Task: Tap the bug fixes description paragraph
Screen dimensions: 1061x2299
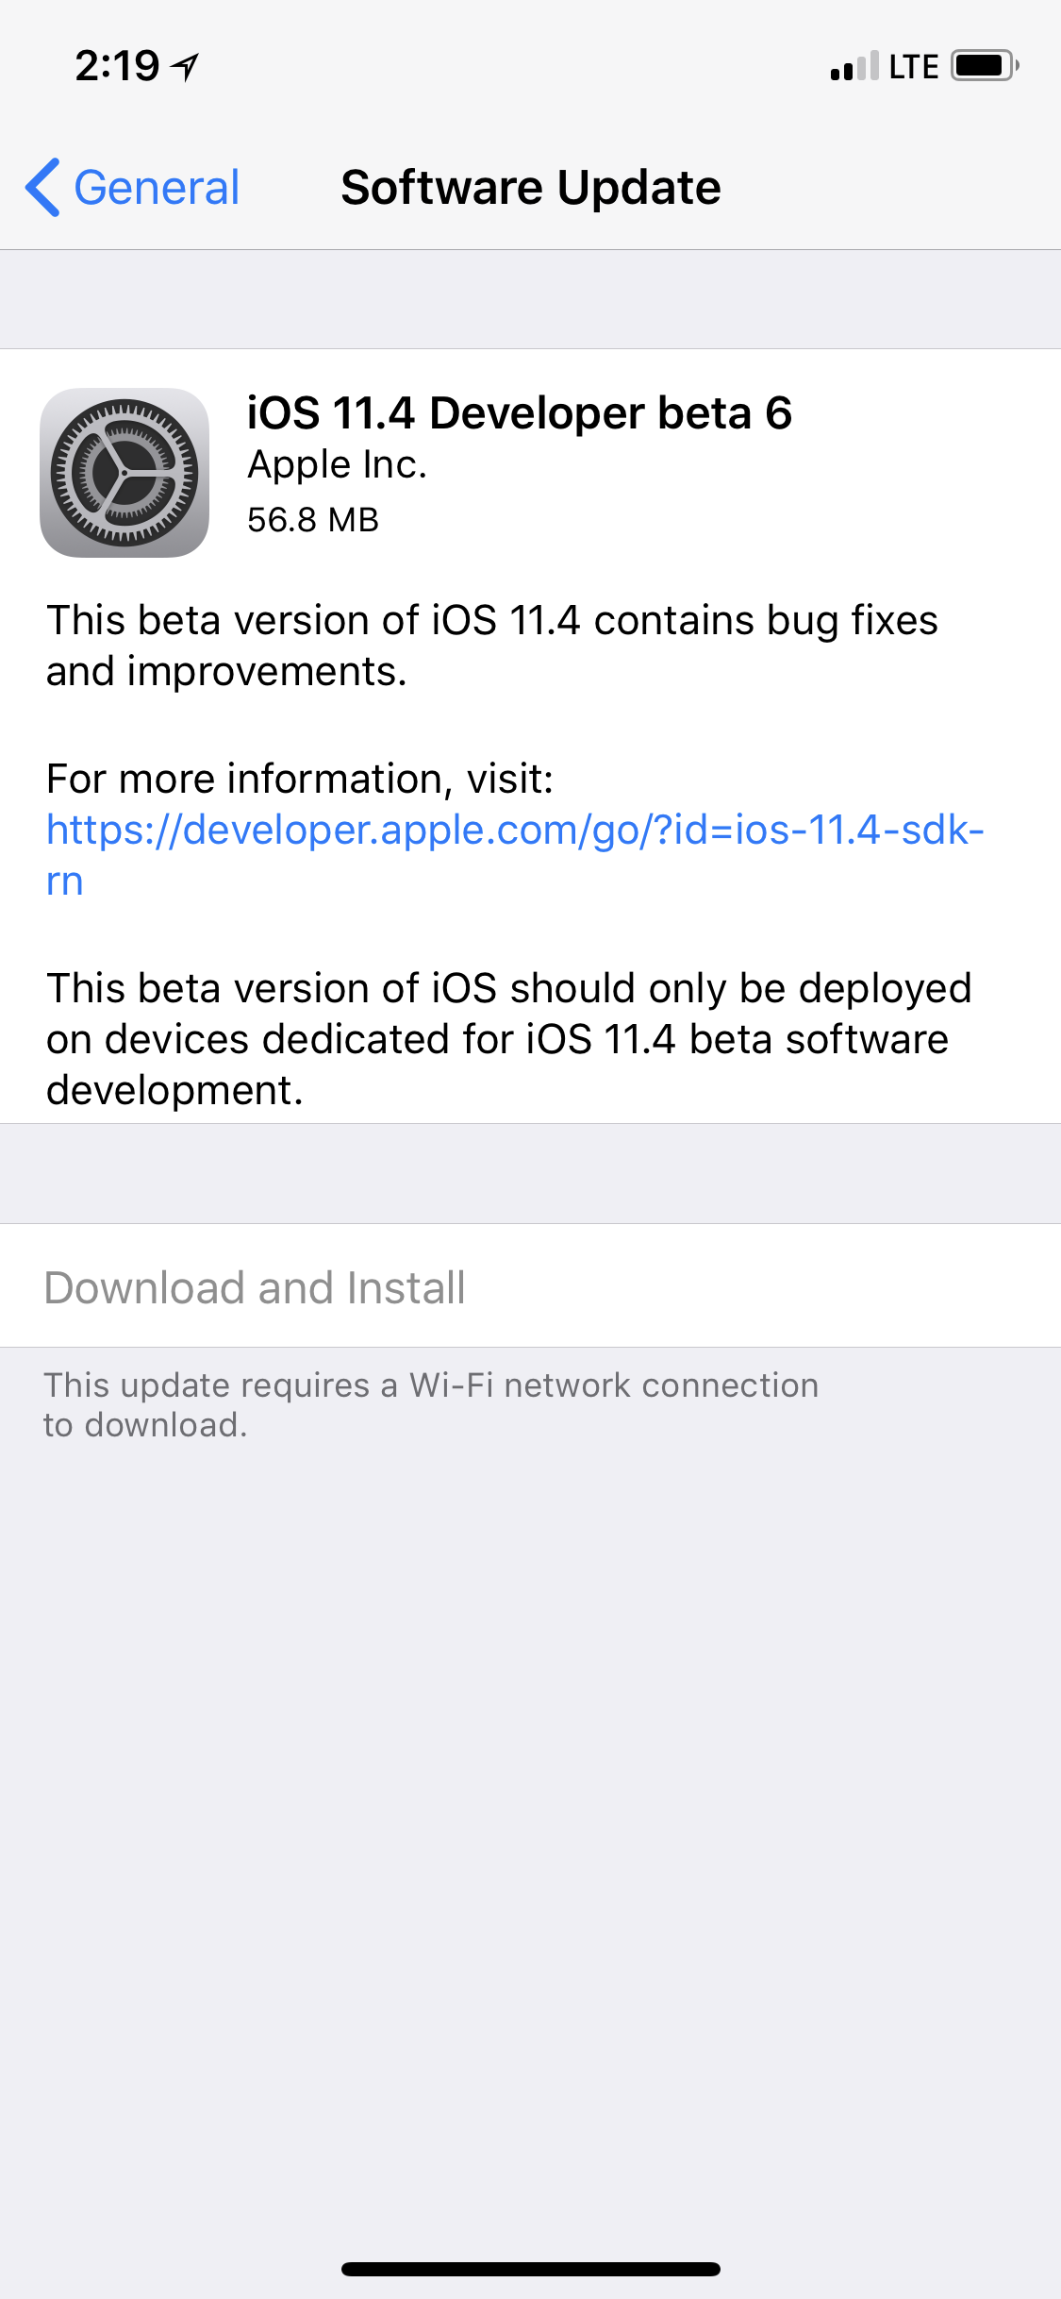Action: tap(492, 646)
